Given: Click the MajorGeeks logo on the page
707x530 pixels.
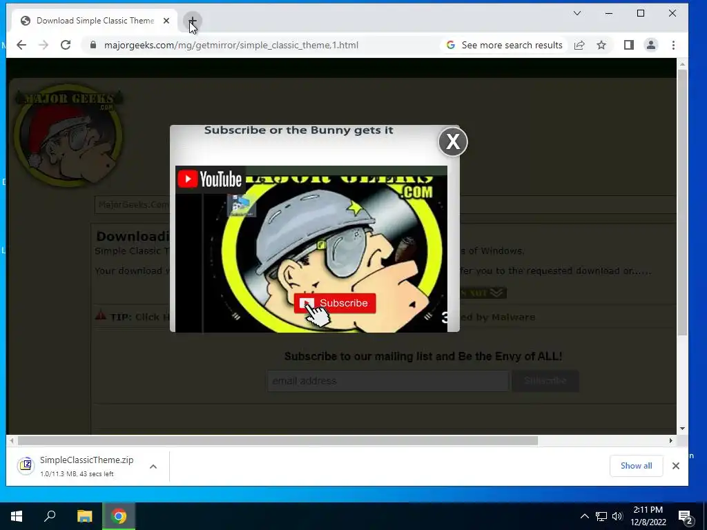Looking at the screenshot, I should 68,135.
